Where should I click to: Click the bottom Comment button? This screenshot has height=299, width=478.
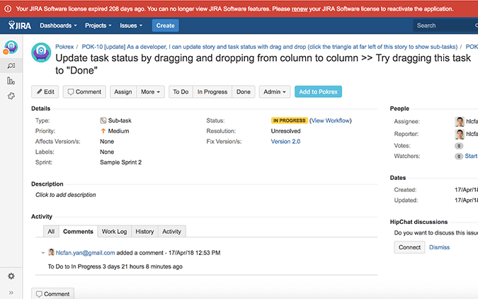(52, 294)
